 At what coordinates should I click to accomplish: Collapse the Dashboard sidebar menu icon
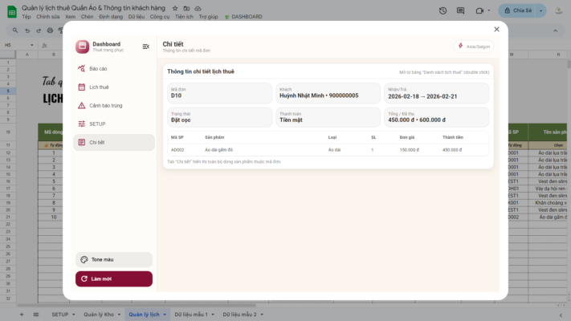point(145,47)
